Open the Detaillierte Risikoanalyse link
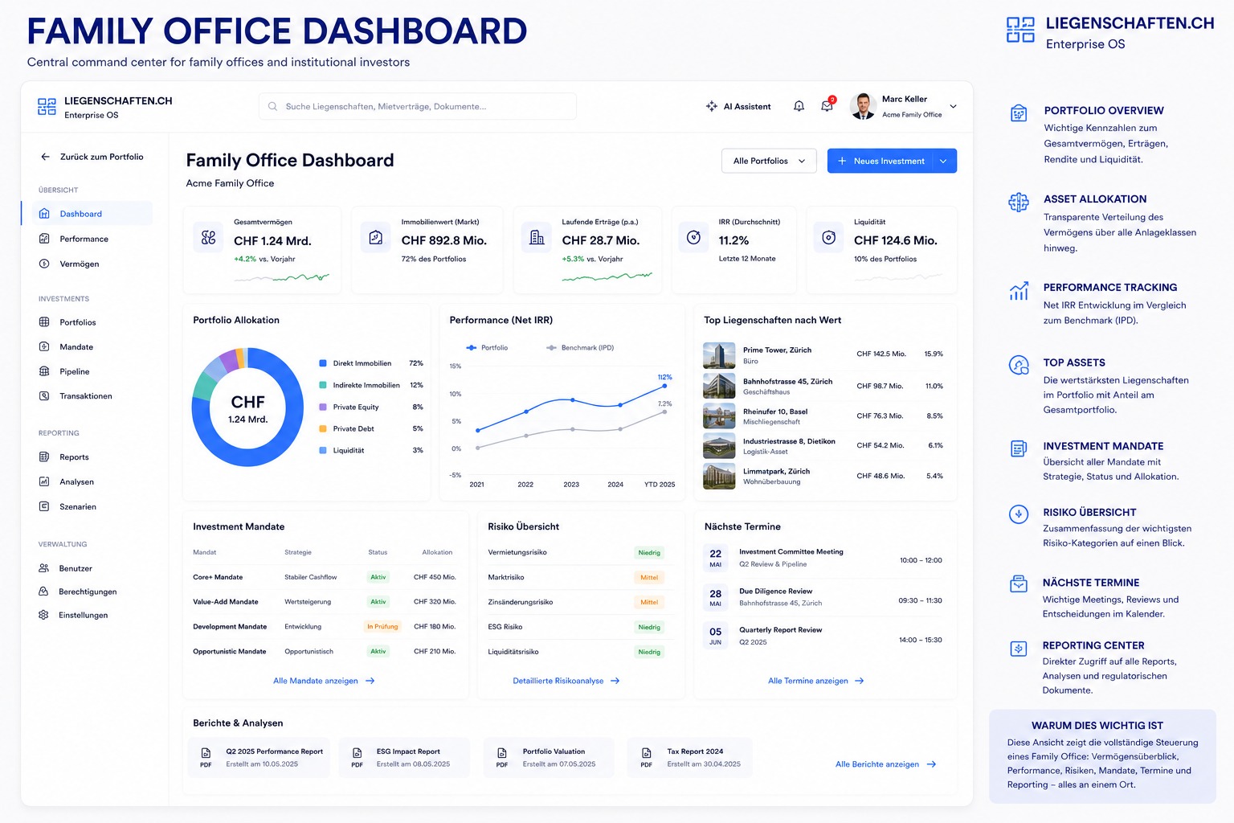This screenshot has height=823, width=1234. point(566,681)
